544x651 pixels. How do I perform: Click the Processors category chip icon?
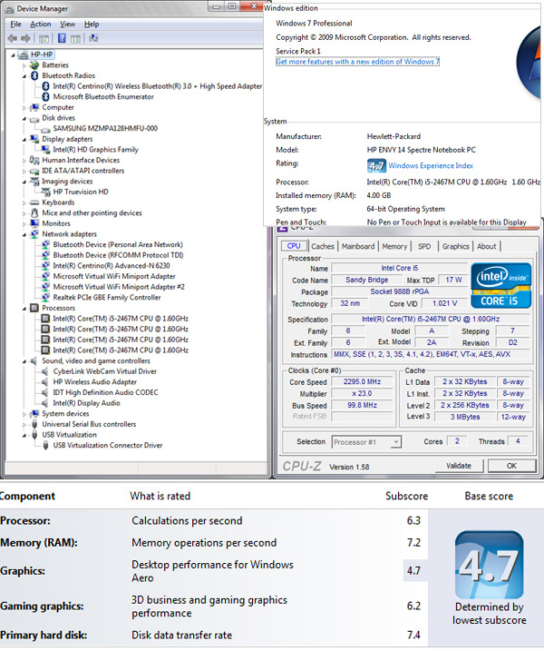point(34,309)
